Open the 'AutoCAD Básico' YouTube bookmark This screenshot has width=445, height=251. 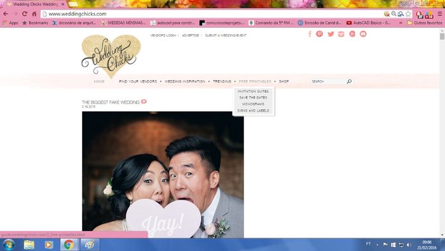tap(369, 23)
